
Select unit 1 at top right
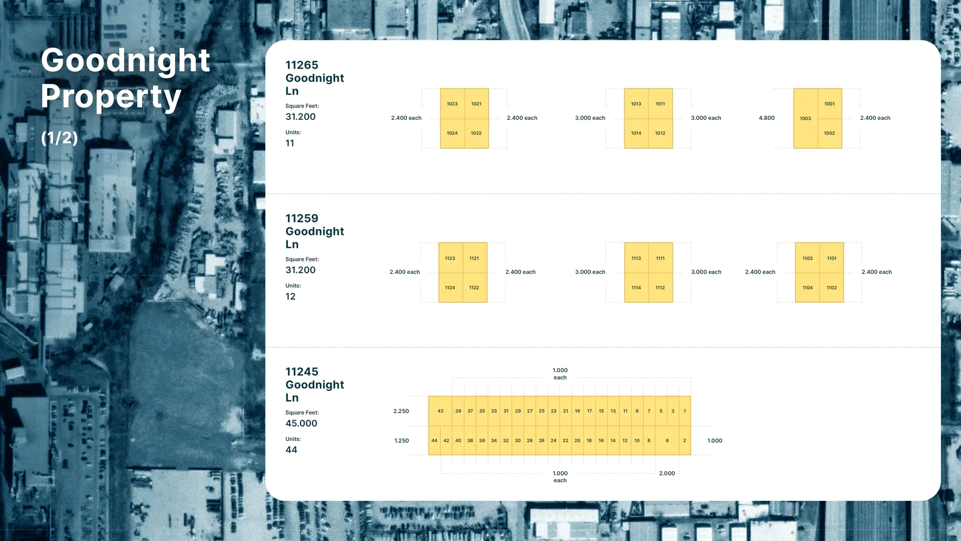(685, 411)
